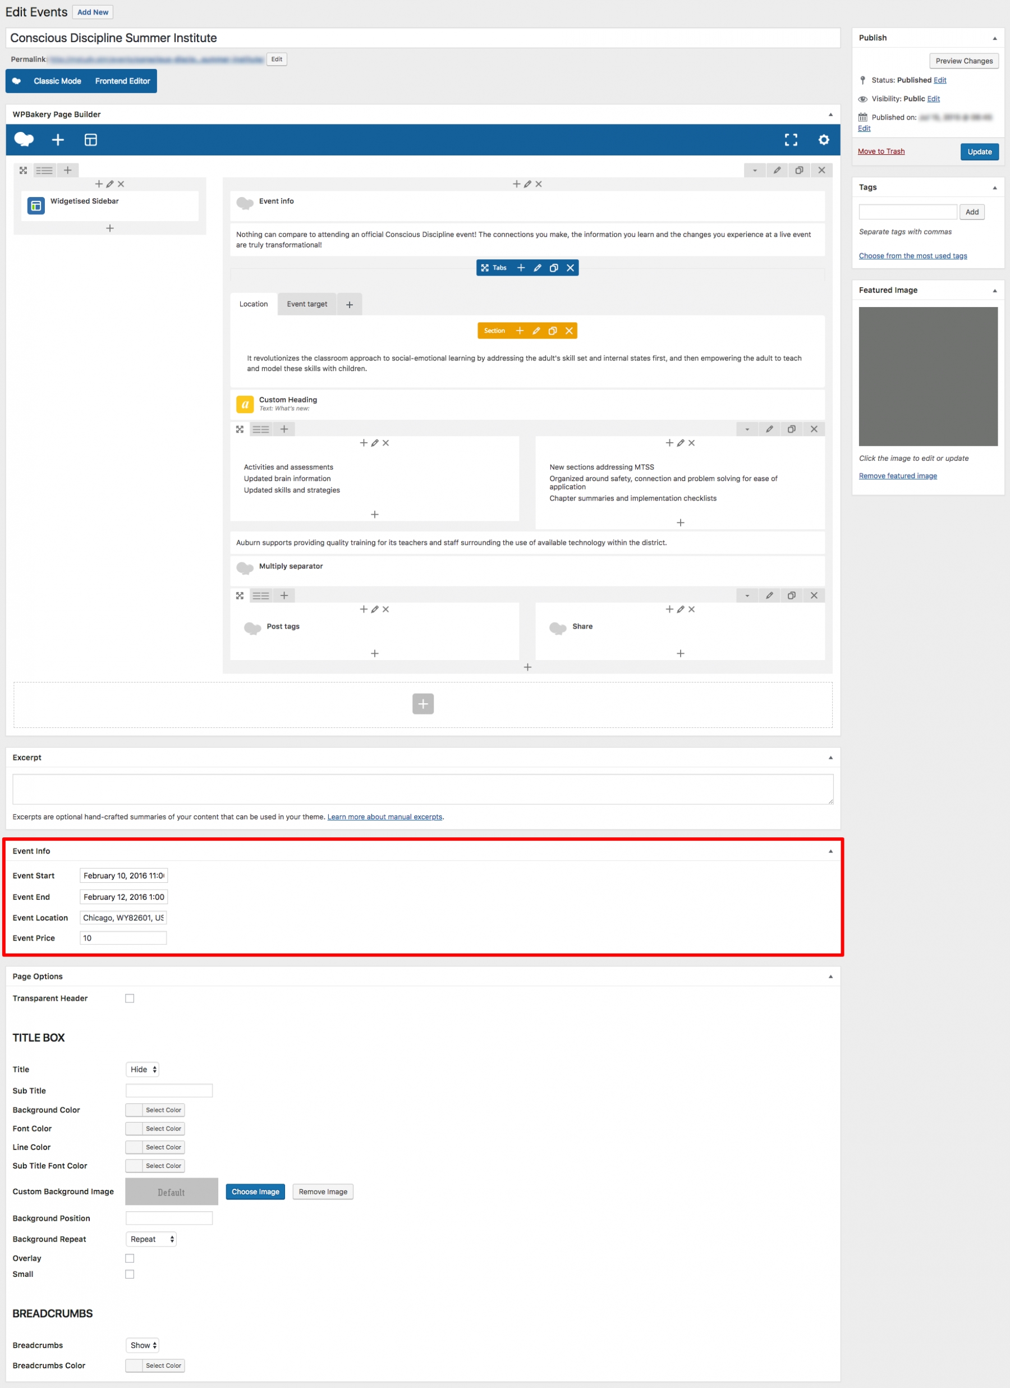Open the Templates icon in WPBakery toolbar
This screenshot has width=1010, height=1388.
(90, 140)
